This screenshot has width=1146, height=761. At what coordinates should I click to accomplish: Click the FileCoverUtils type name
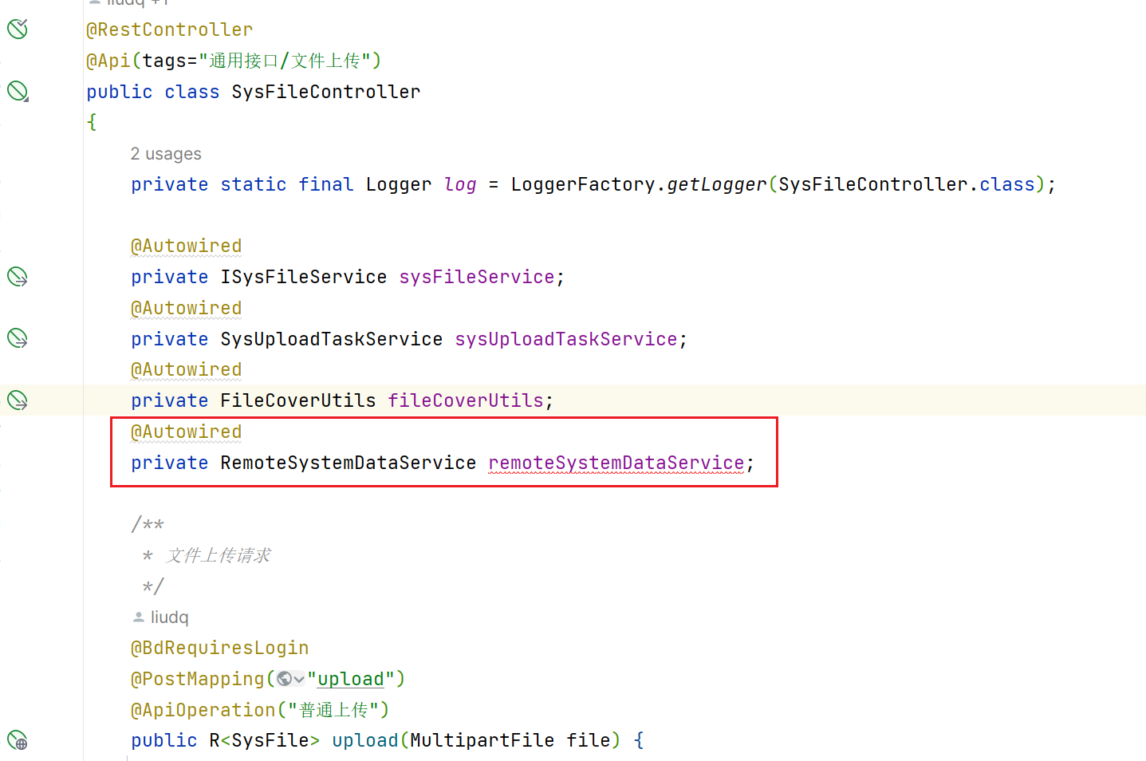[x=298, y=400]
